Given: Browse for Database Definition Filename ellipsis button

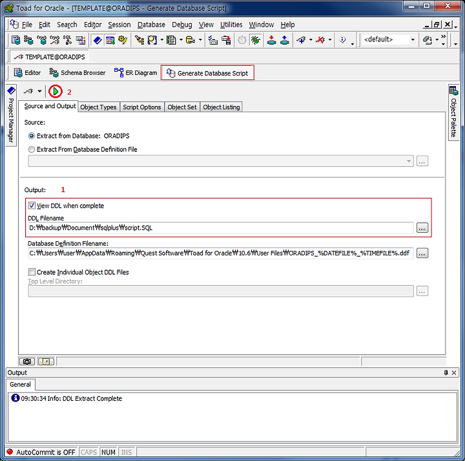Looking at the screenshot, I should coord(422,253).
